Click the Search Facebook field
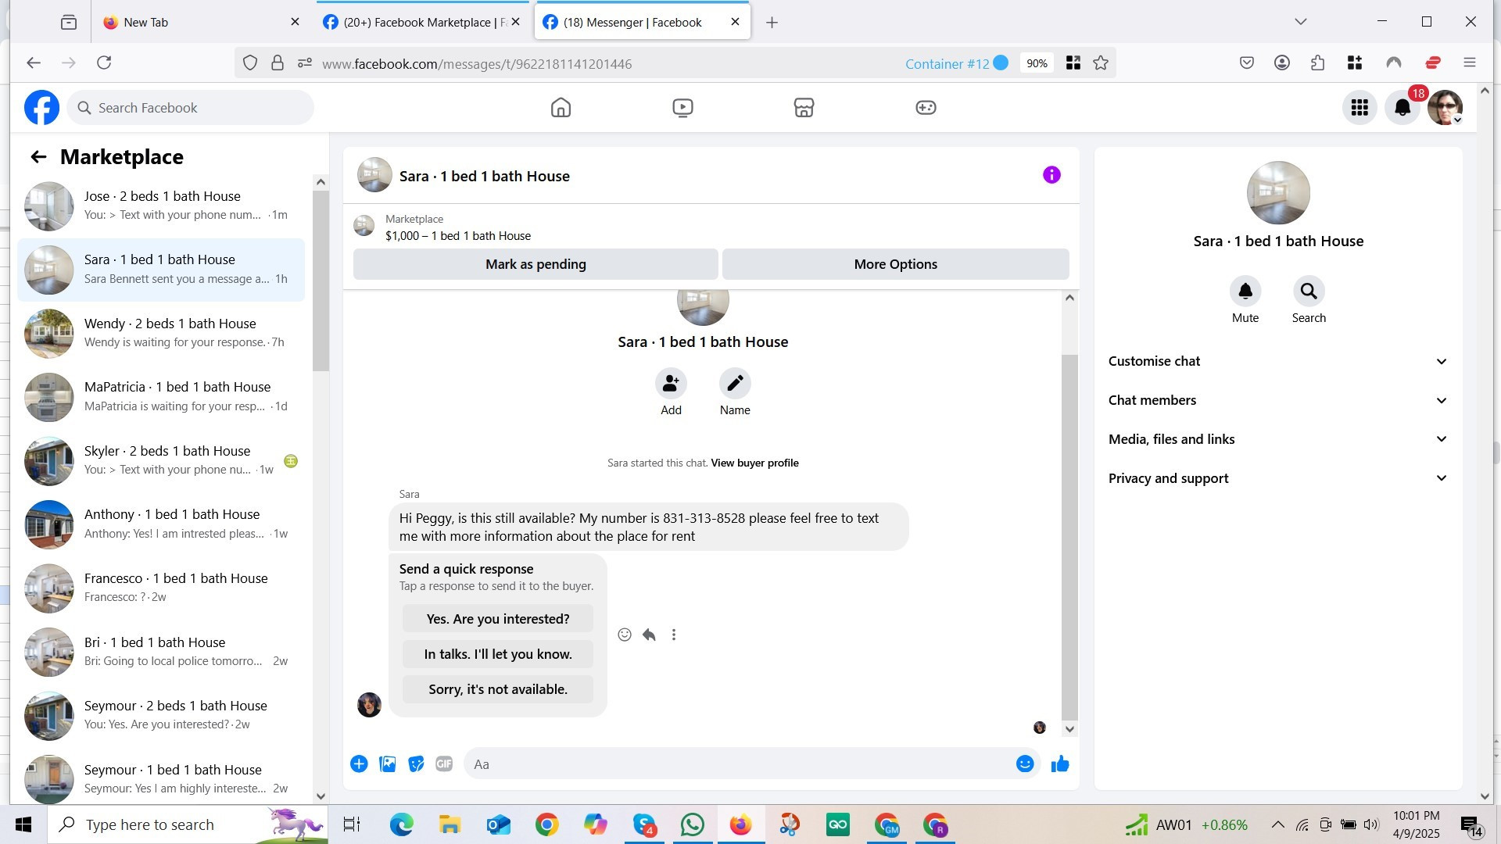 (x=191, y=108)
